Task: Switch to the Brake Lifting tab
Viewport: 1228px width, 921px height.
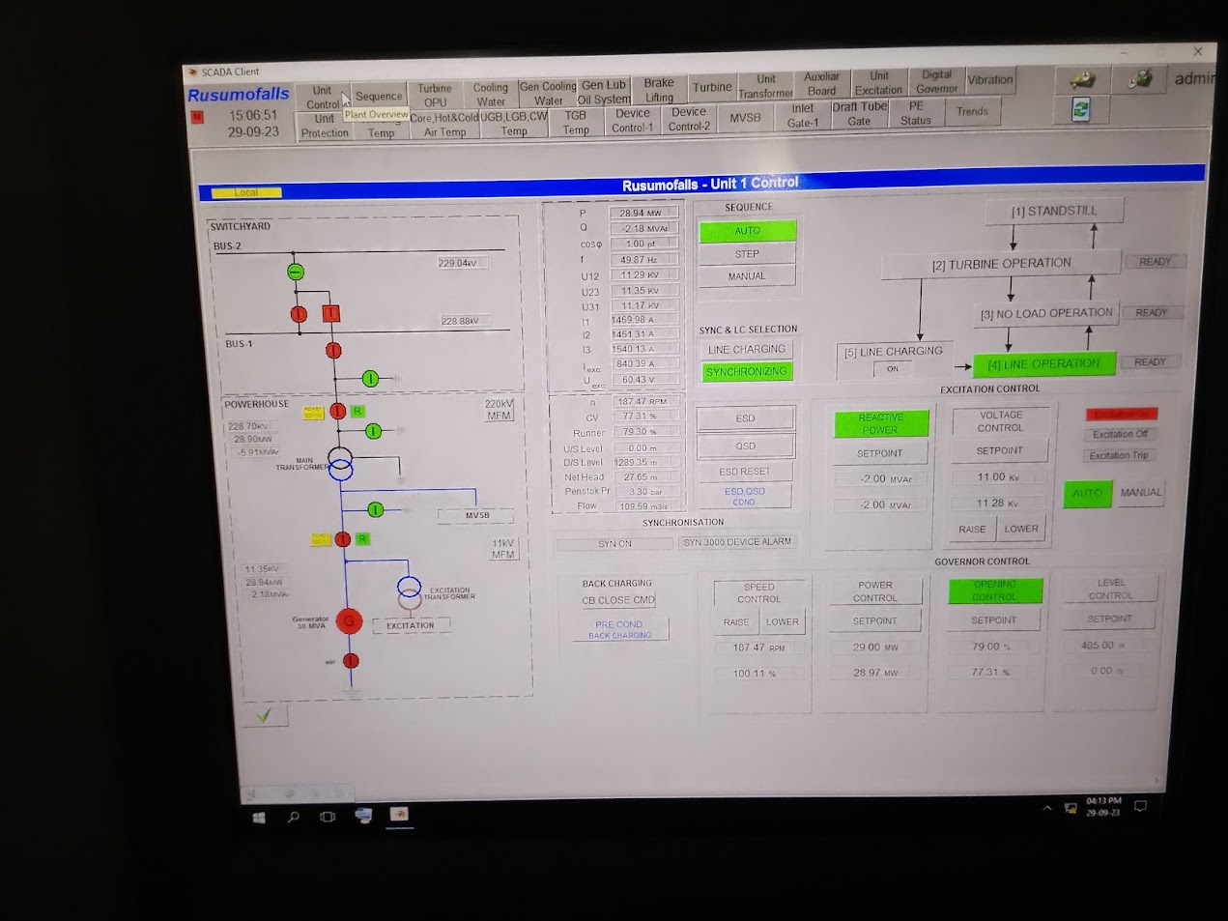Action: [x=659, y=90]
